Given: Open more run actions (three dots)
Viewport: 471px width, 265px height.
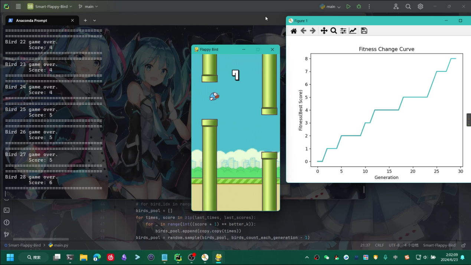Looking at the screenshot, I should coord(369,6).
